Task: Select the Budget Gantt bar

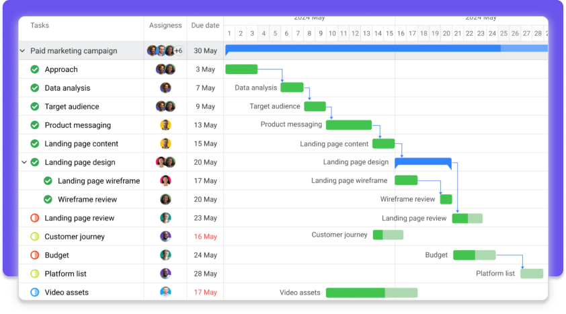Action: click(475, 256)
